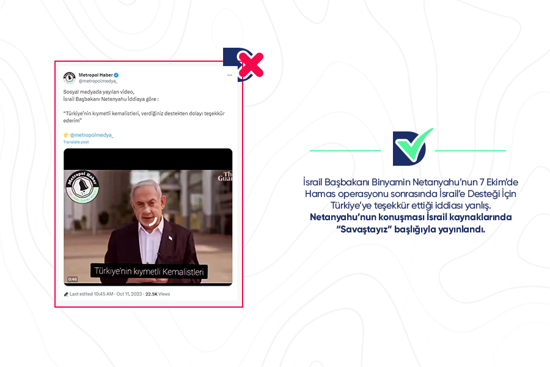Click the quoted text 'Türkiye'nin kıymetli kemalistleri'
Screen dimensions: 550x367
[x=101, y=113]
